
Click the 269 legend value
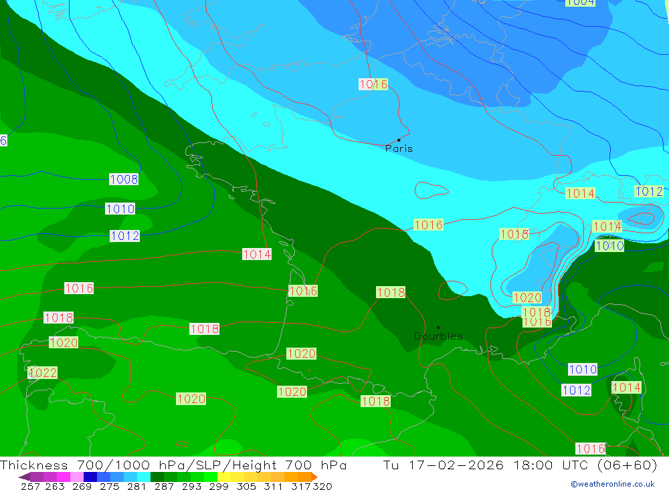pyautogui.click(x=82, y=486)
